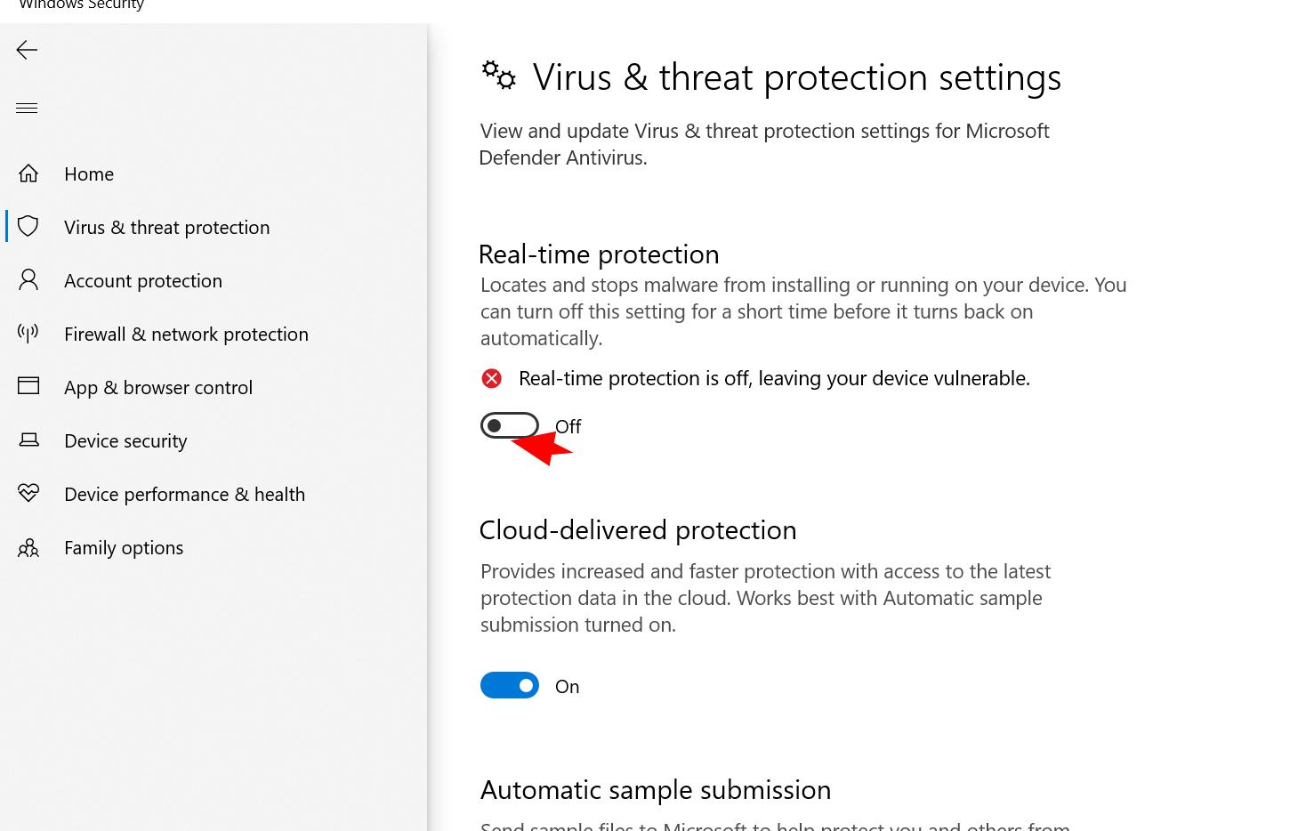This screenshot has width=1298, height=831.
Task: Switch to the Home menu item
Action: coord(89,173)
